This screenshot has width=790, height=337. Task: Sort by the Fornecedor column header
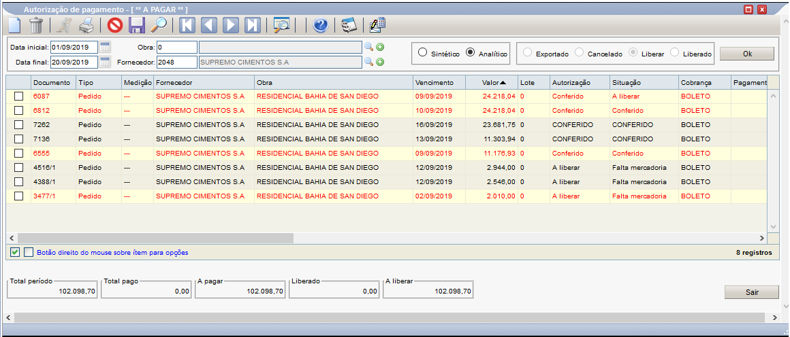[x=204, y=82]
